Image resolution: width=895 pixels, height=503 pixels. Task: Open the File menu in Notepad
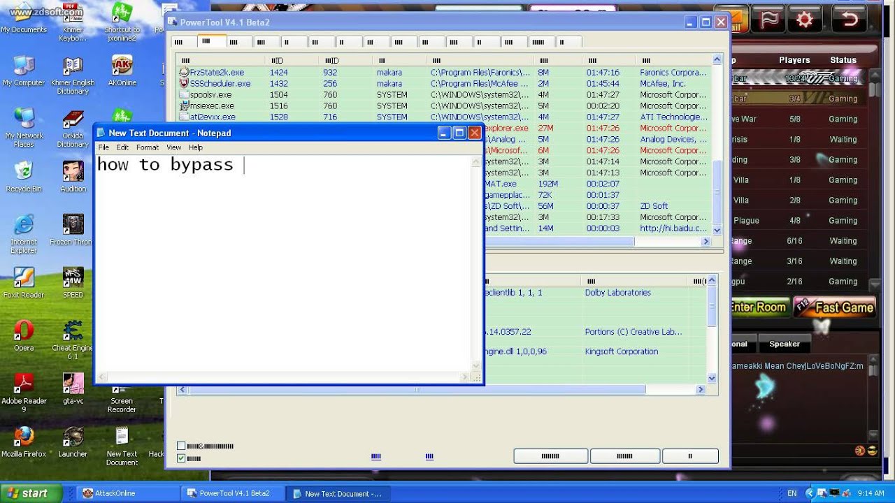tap(103, 147)
